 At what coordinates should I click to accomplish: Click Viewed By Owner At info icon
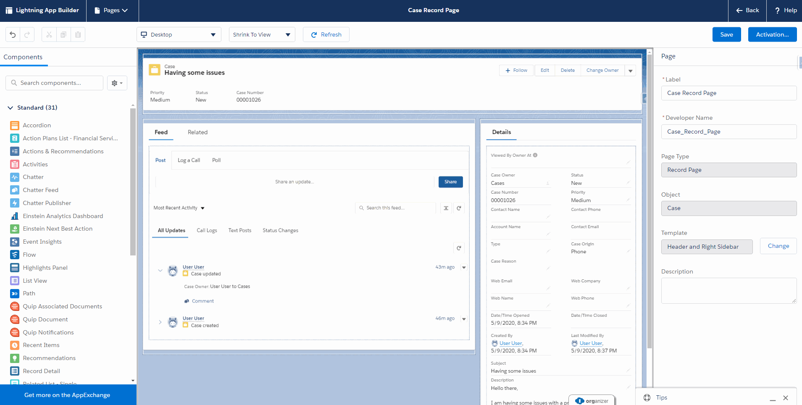(535, 155)
